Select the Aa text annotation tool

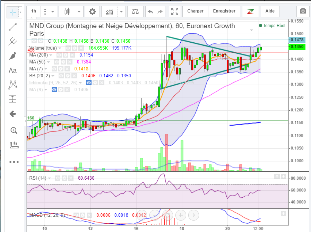(x=13, y=70)
